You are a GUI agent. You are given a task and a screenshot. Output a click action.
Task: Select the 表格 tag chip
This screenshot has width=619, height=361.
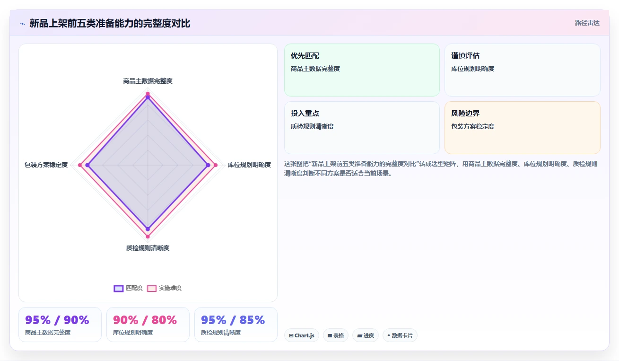click(x=336, y=335)
